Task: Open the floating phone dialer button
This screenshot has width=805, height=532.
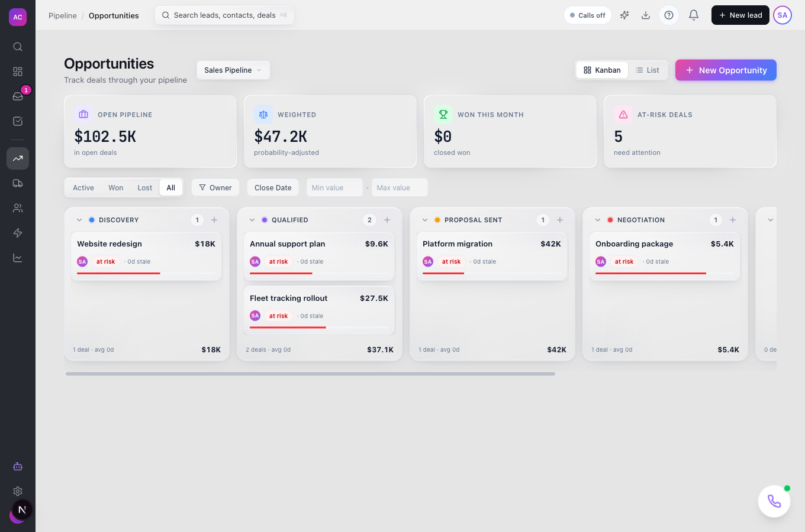Action: pyautogui.click(x=774, y=501)
